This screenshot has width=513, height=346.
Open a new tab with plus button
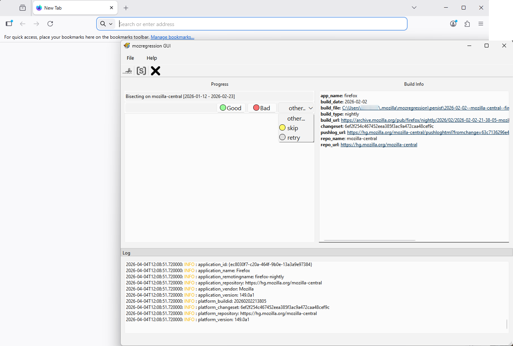pos(126,8)
